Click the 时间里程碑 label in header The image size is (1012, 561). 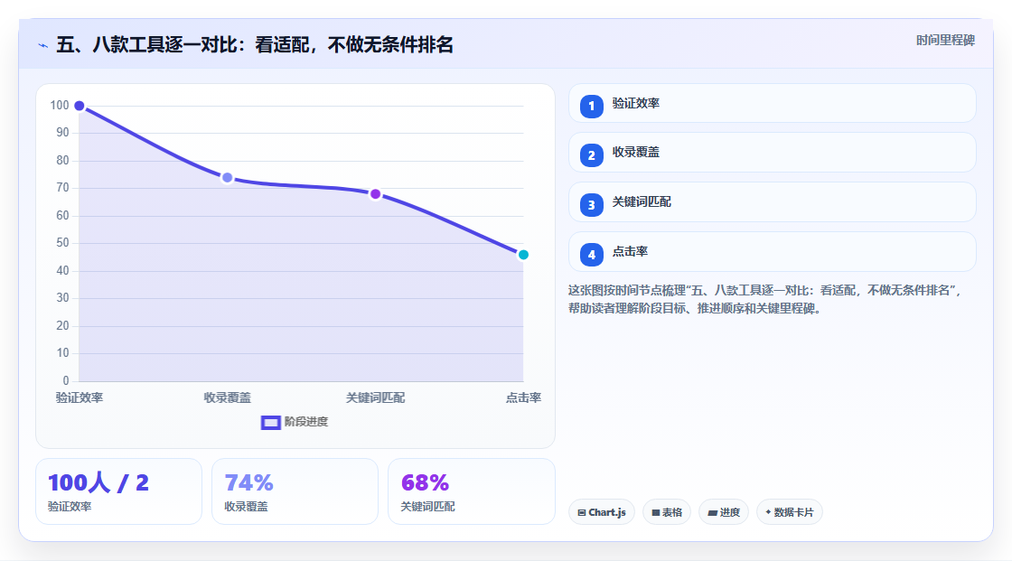click(x=945, y=40)
